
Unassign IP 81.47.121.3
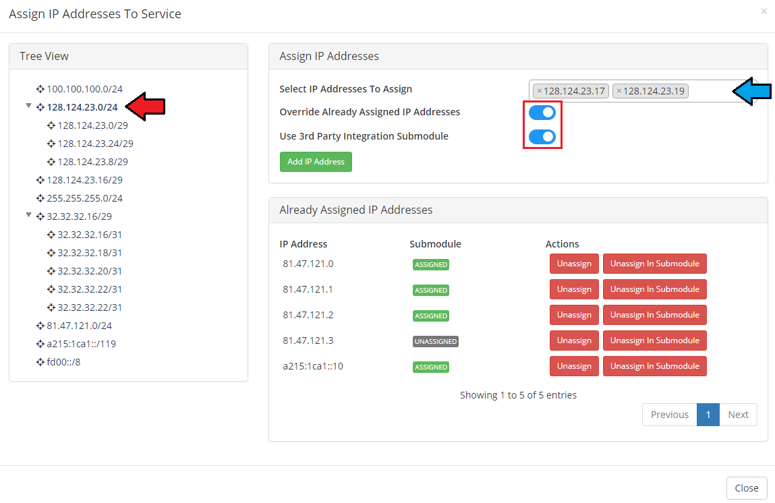click(x=574, y=341)
